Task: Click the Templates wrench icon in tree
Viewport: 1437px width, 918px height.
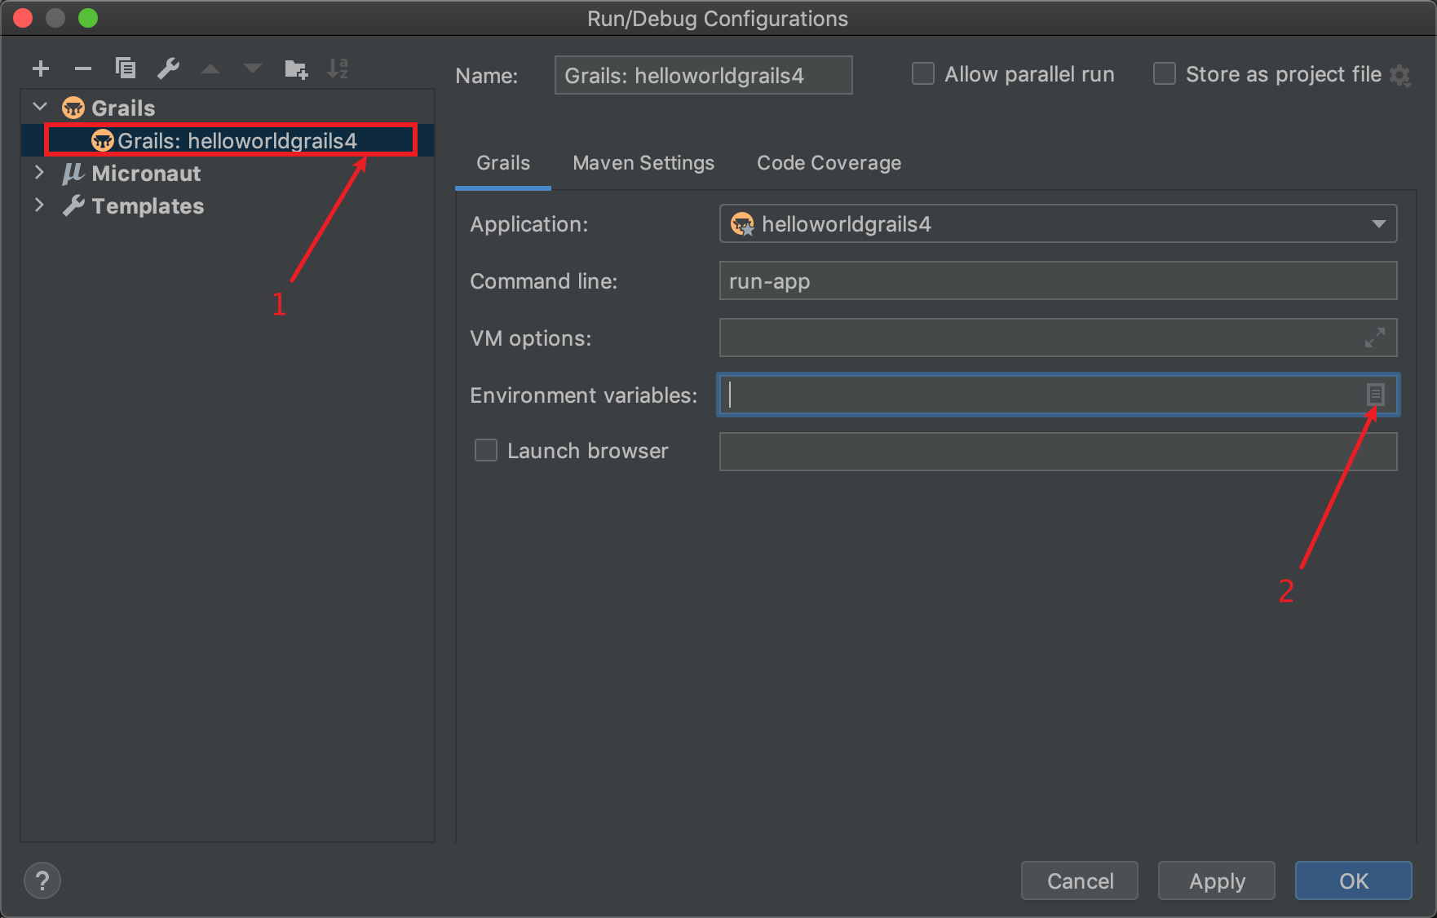Action: [73, 205]
